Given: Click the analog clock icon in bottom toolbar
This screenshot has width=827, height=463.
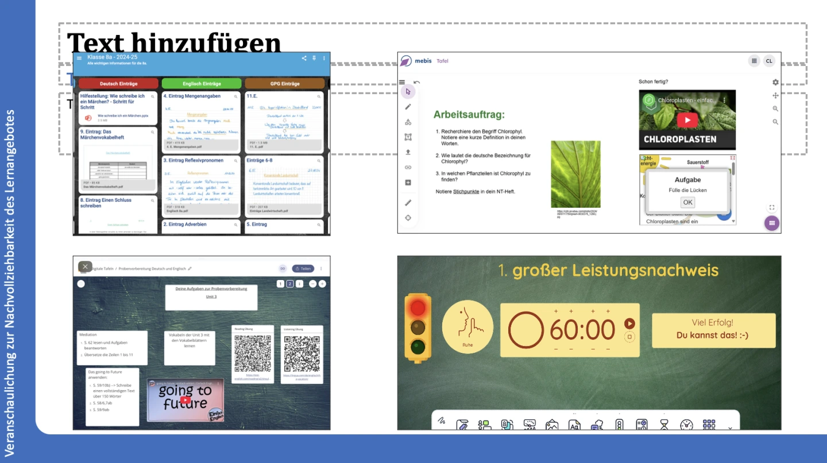Looking at the screenshot, I should (686, 425).
